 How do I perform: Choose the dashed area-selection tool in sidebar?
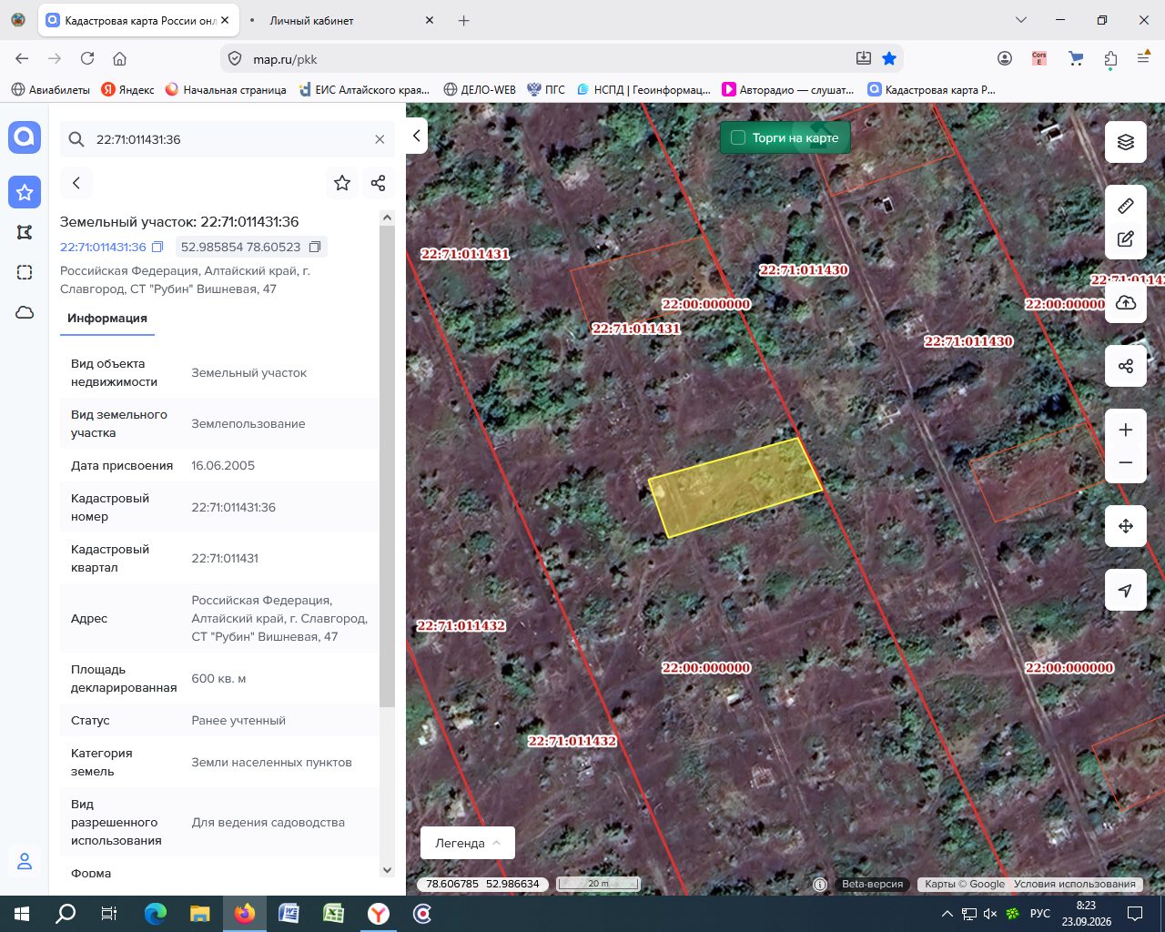click(x=25, y=272)
